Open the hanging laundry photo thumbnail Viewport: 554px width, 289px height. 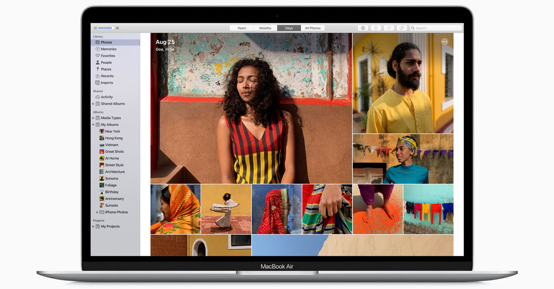click(428, 209)
